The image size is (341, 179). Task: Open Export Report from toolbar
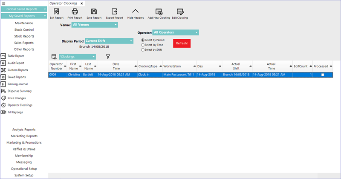(114, 12)
